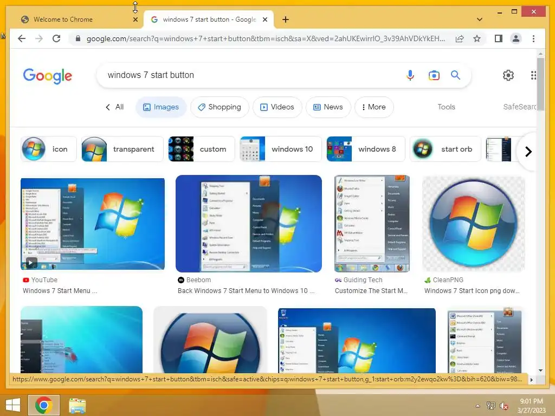This screenshot has height=416, width=555.
Task: Filter results by the custom chip
Action: pyautogui.click(x=202, y=149)
